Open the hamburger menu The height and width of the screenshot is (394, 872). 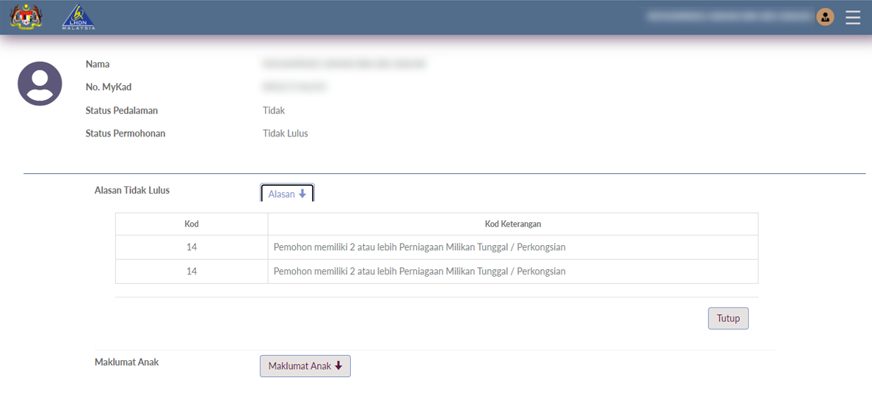(x=853, y=17)
